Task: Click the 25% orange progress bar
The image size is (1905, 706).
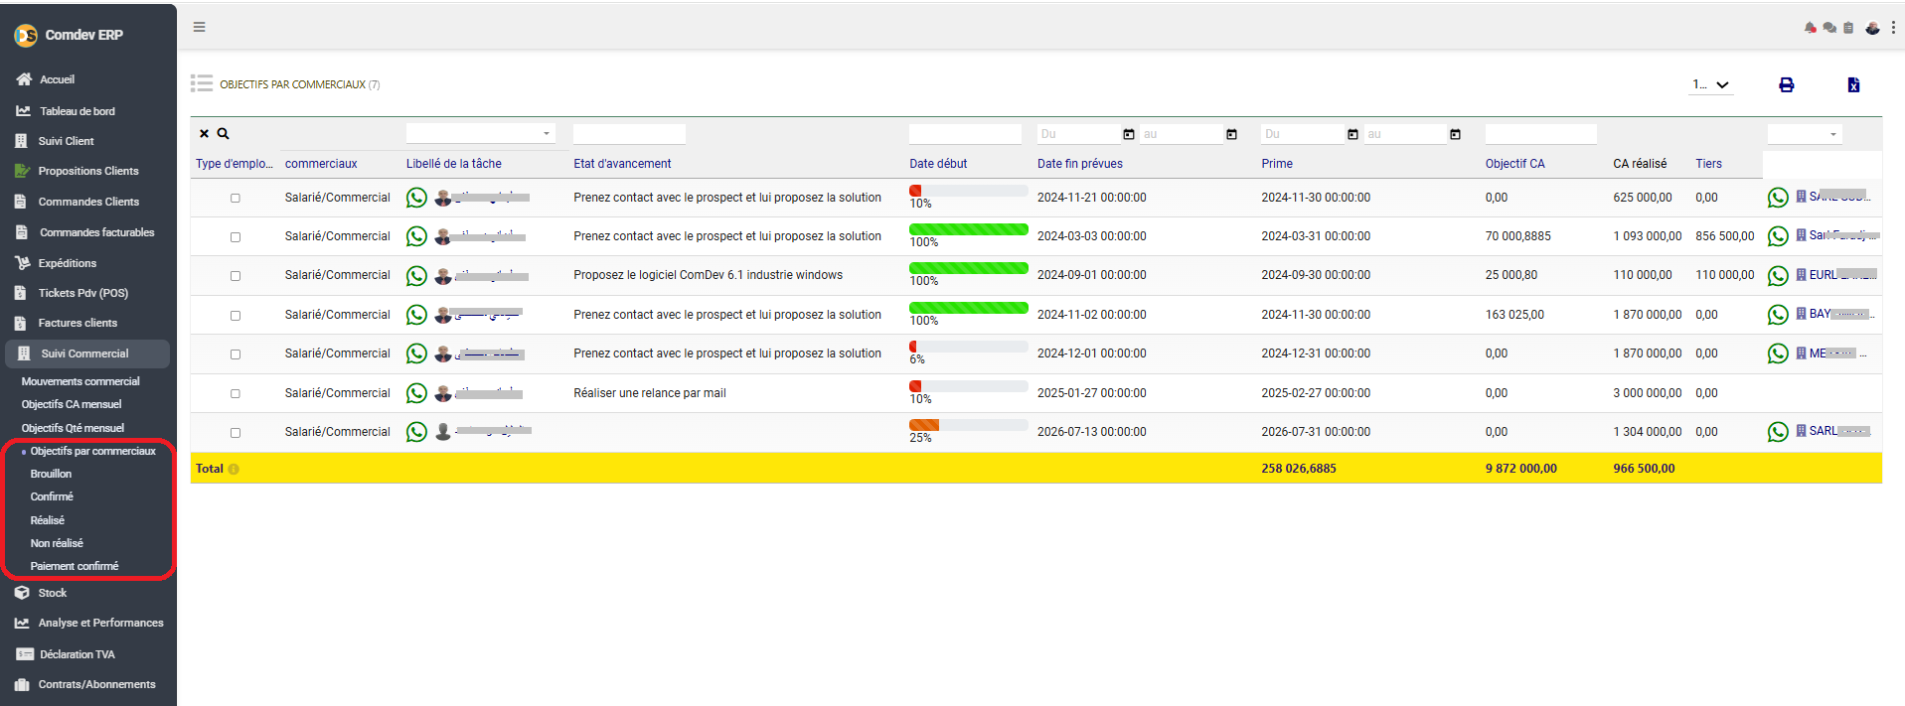Action: coord(969,425)
